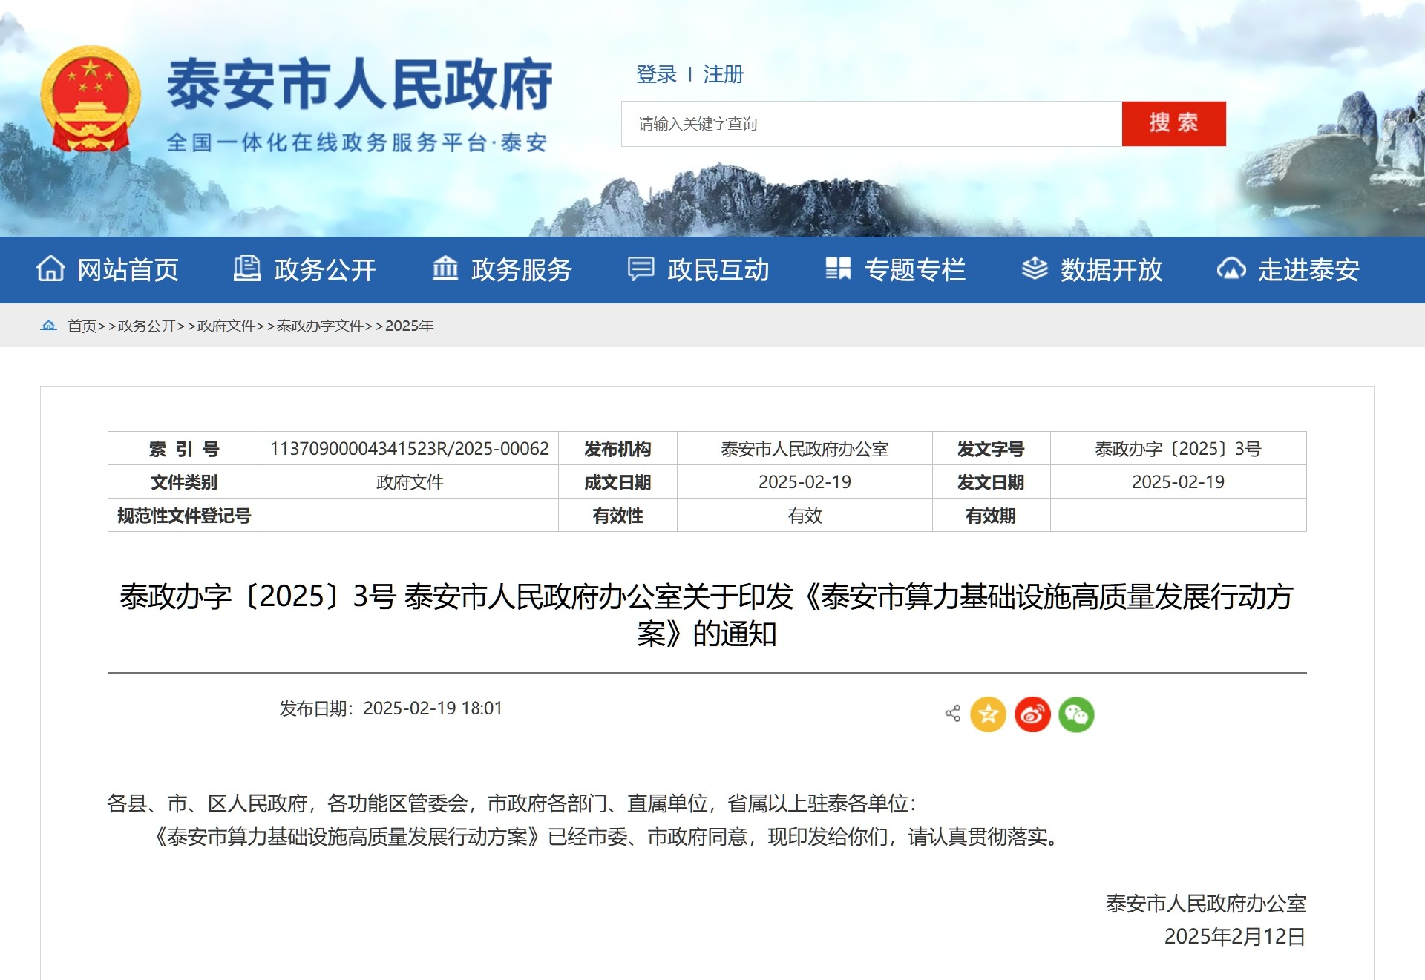Share article via green WeChat icon

pos(1076,714)
